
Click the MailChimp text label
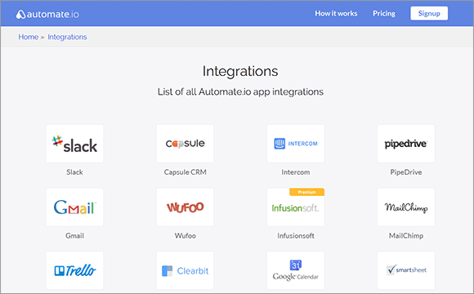[x=406, y=236]
